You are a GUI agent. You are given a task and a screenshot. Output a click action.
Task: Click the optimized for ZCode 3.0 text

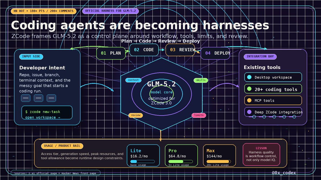point(162,101)
